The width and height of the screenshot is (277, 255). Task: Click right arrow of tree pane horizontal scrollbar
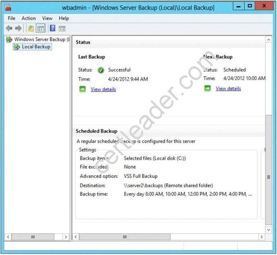coord(66,237)
